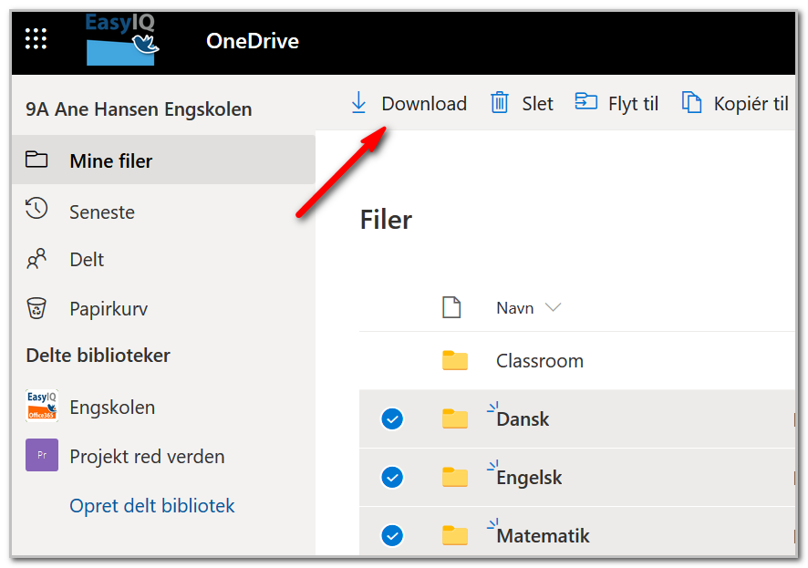Uncheck the Engelsk row checkbox
Screen dimensions: 808x568
pos(392,478)
